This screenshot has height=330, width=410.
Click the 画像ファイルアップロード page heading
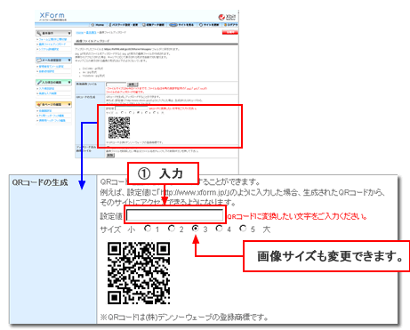click(92, 41)
